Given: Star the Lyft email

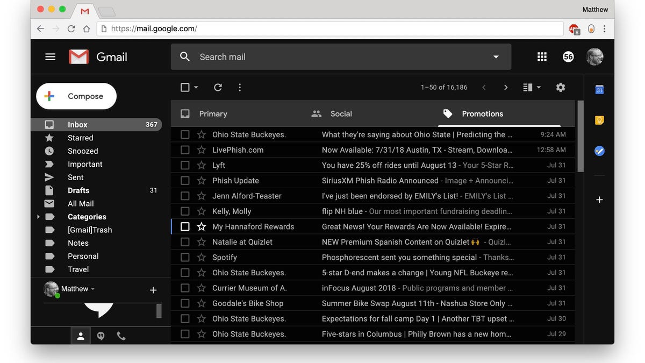Looking at the screenshot, I should click(200, 165).
